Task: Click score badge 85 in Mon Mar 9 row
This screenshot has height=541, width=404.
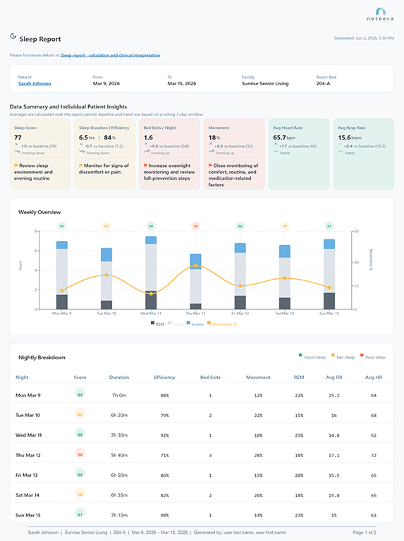Action: click(80, 394)
